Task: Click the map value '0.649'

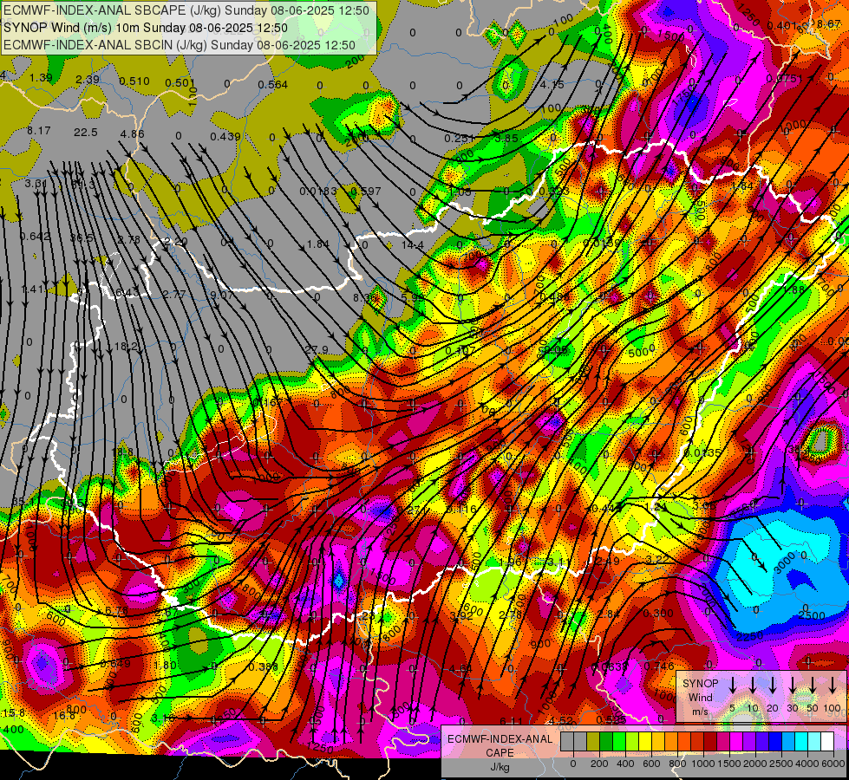Action: (115, 664)
